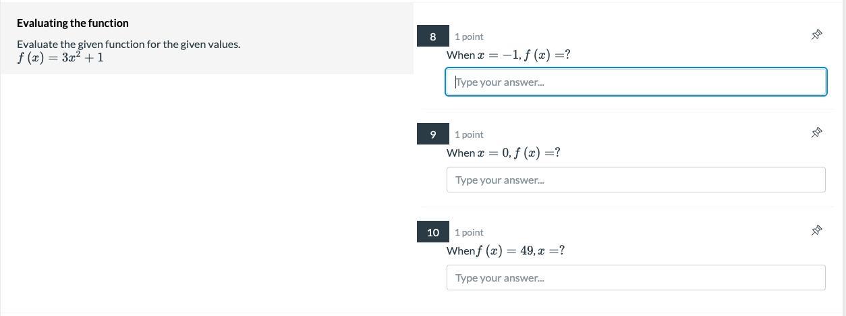Viewport: 846px width, 316px height.
Task: Click the prompt "When x = 0, f(x) =?"
Action: (503, 153)
